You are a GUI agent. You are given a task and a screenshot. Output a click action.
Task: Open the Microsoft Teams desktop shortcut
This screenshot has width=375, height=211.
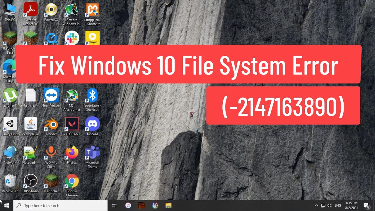[92, 157]
